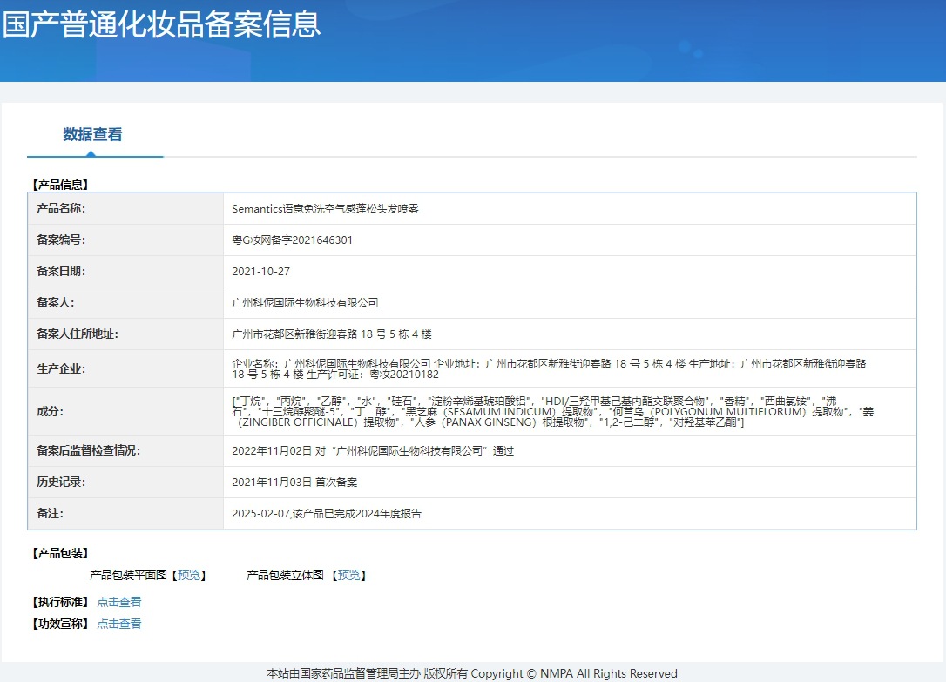
Task: Click the 成分 label
Action: [x=50, y=411]
